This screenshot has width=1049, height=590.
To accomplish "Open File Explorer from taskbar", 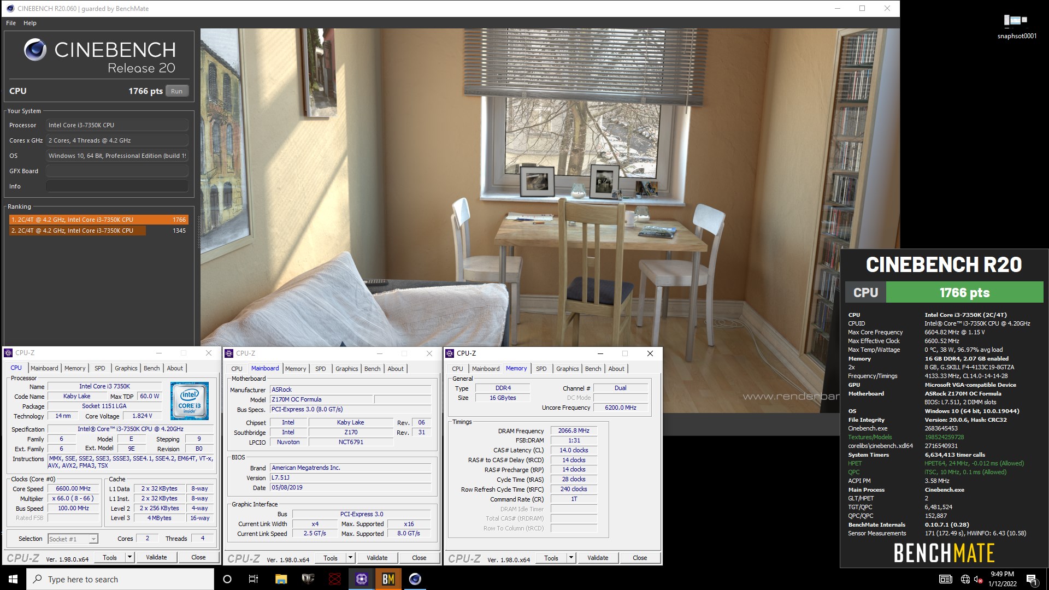I will click(x=281, y=579).
